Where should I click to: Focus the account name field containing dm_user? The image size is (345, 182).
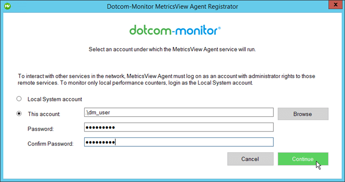pyautogui.click(x=179, y=112)
